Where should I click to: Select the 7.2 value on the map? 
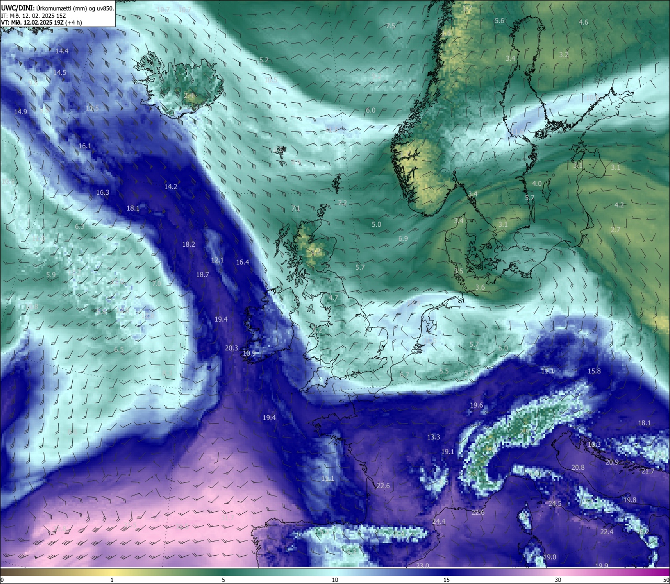(342, 203)
